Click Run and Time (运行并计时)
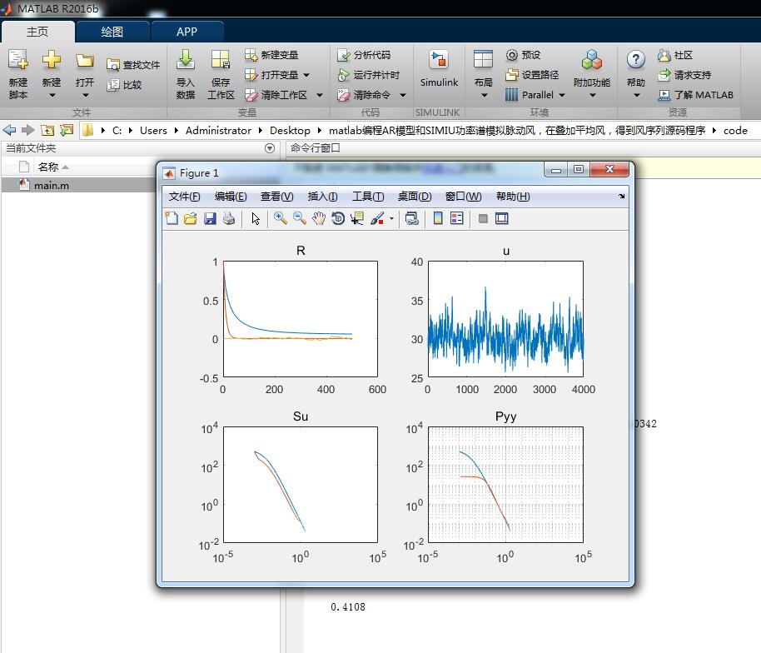 (x=368, y=75)
